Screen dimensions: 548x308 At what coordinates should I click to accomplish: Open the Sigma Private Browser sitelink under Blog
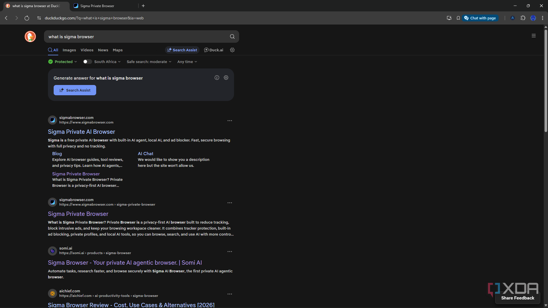point(76,174)
